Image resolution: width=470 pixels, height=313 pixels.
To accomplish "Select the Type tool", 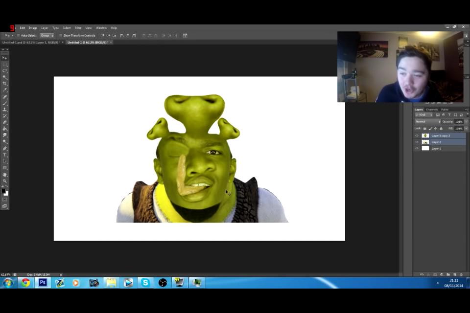I will tap(5, 155).
